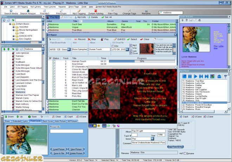Open the Genre Pop dropdown
Screen dimensions: 232x162
coord(152,139)
